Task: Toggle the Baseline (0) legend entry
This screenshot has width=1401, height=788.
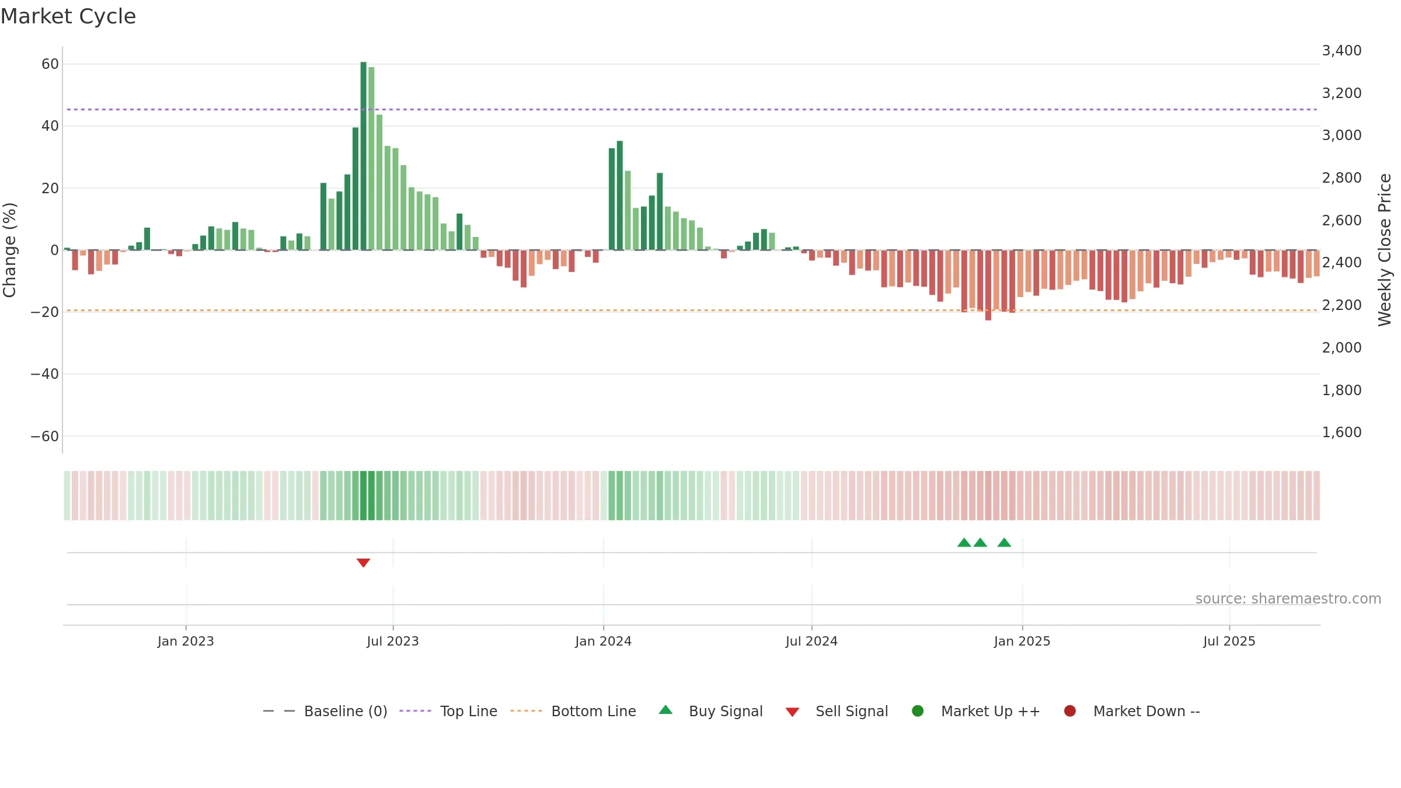Action: coord(325,711)
